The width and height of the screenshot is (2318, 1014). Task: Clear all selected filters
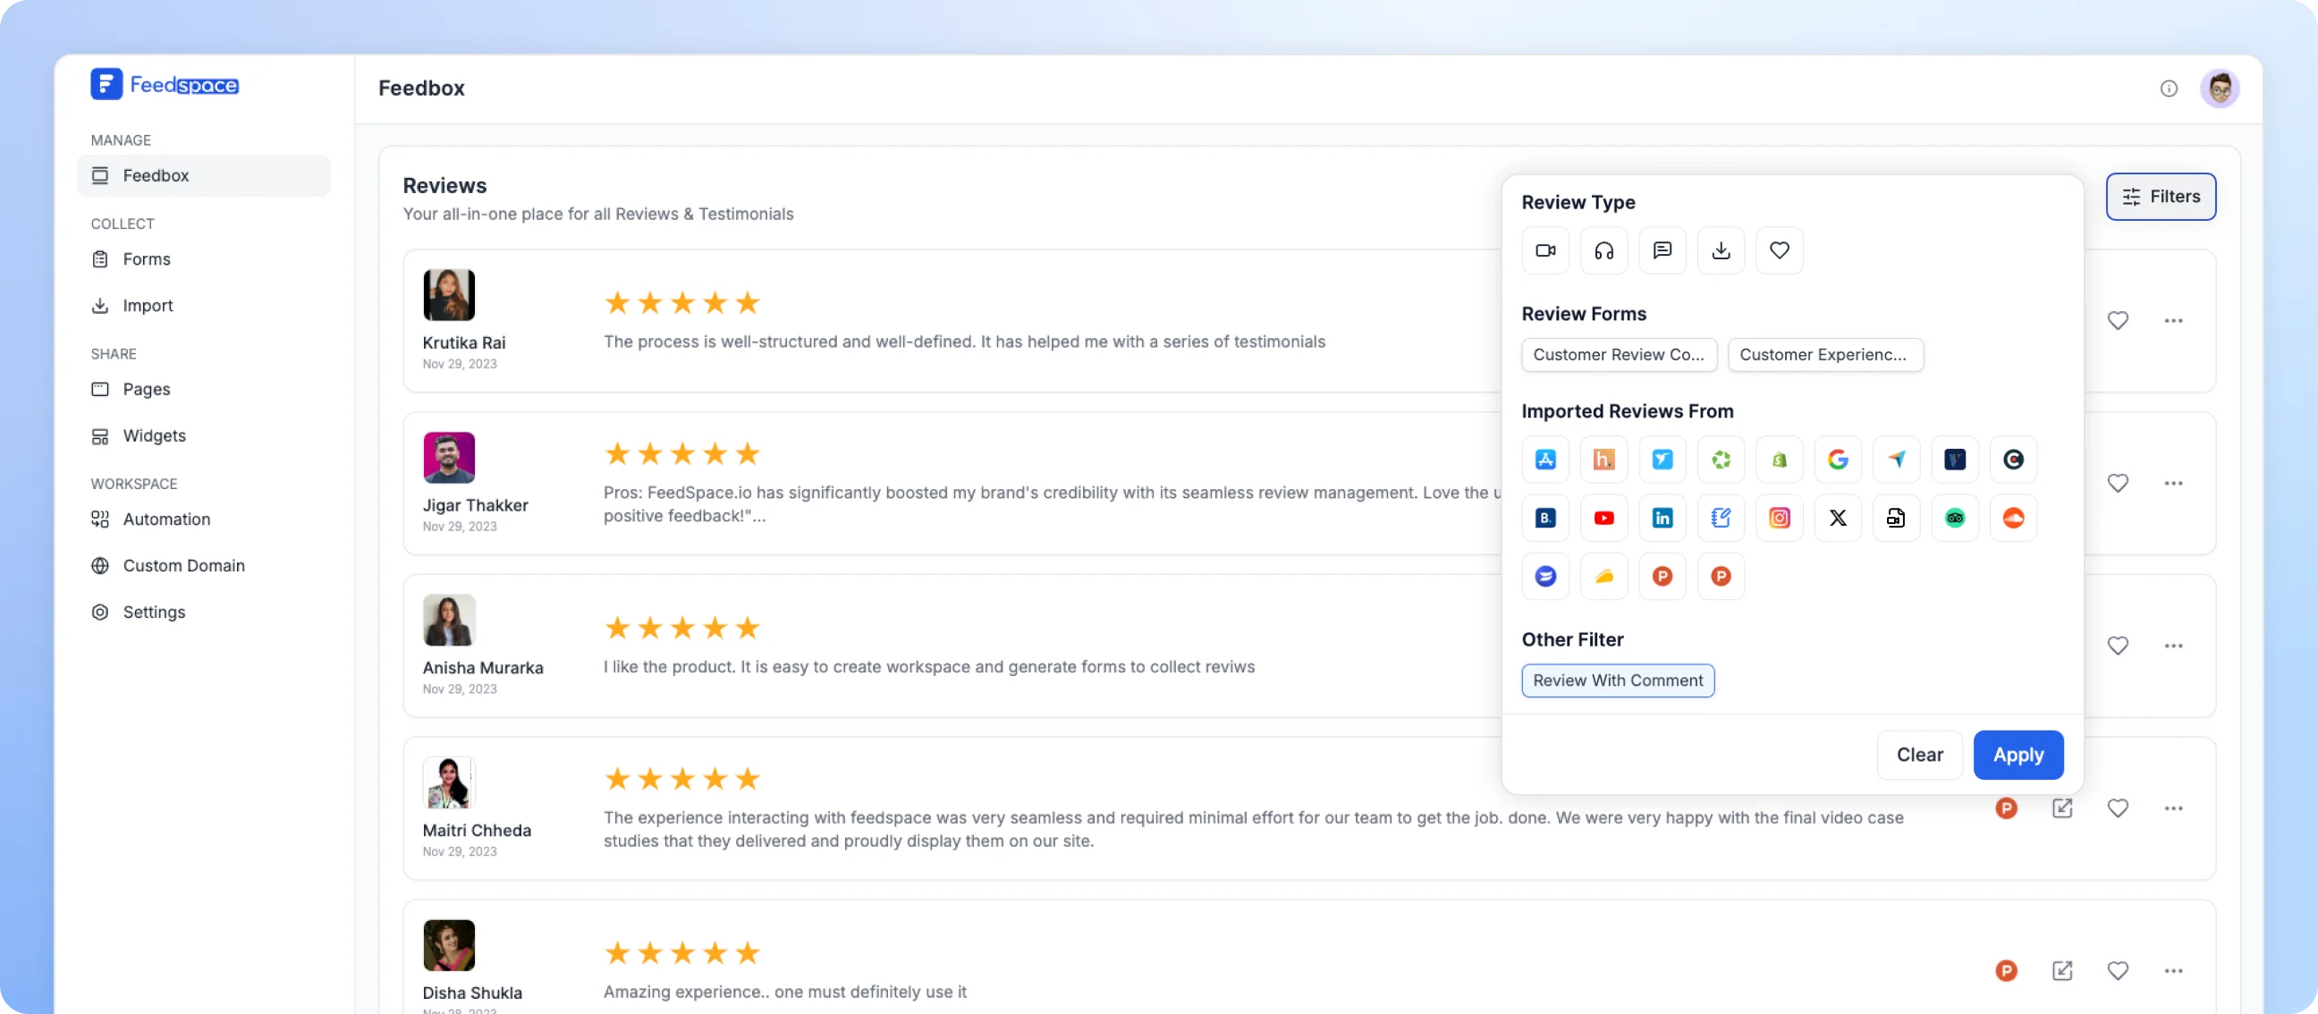click(1918, 755)
